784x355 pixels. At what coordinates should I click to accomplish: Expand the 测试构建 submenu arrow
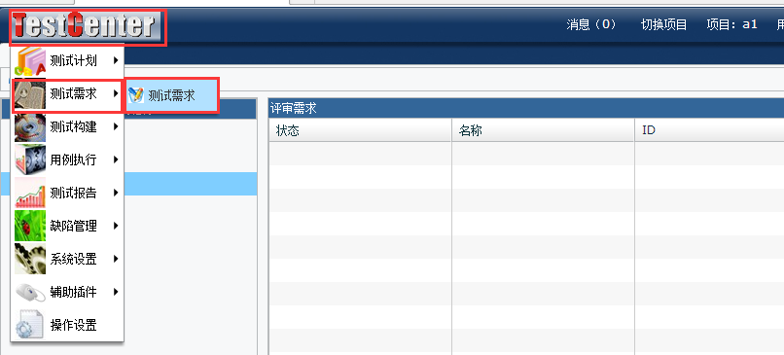tap(116, 127)
